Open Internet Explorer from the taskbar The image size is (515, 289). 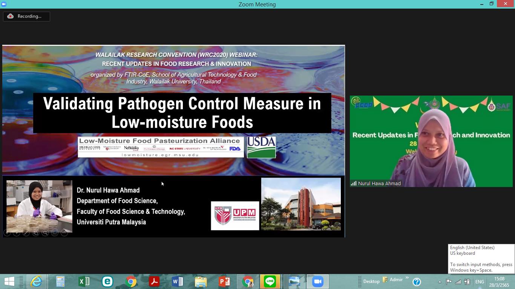37,281
